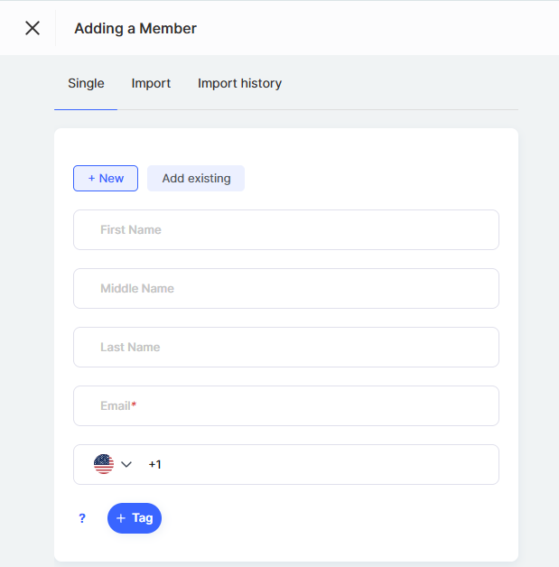The image size is (559, 567).
Task: Click the + Tag button
Action: pos(135,518)
